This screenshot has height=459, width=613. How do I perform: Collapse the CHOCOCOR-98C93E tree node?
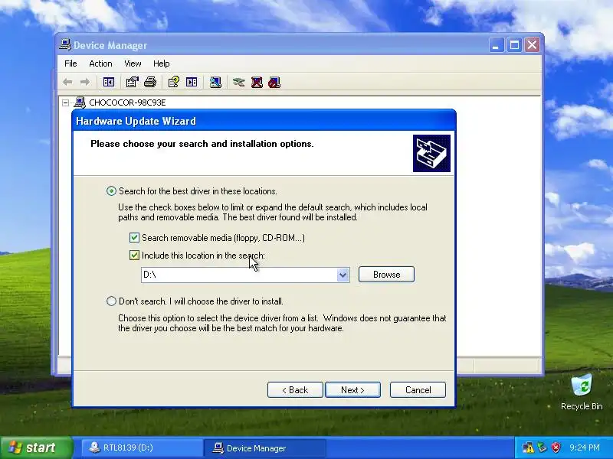coord(66,103)
